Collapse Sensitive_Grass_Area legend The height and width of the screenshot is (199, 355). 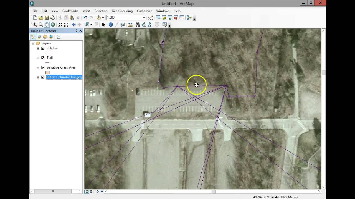pyautogui.click(x=38, y=67)
